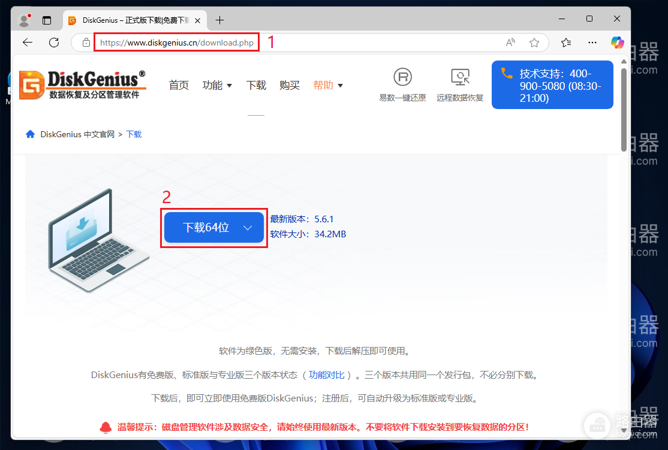This screenshot has width=668, height=450.
Task: Add this page to favorites star
Action: click(x=534, y=42)
